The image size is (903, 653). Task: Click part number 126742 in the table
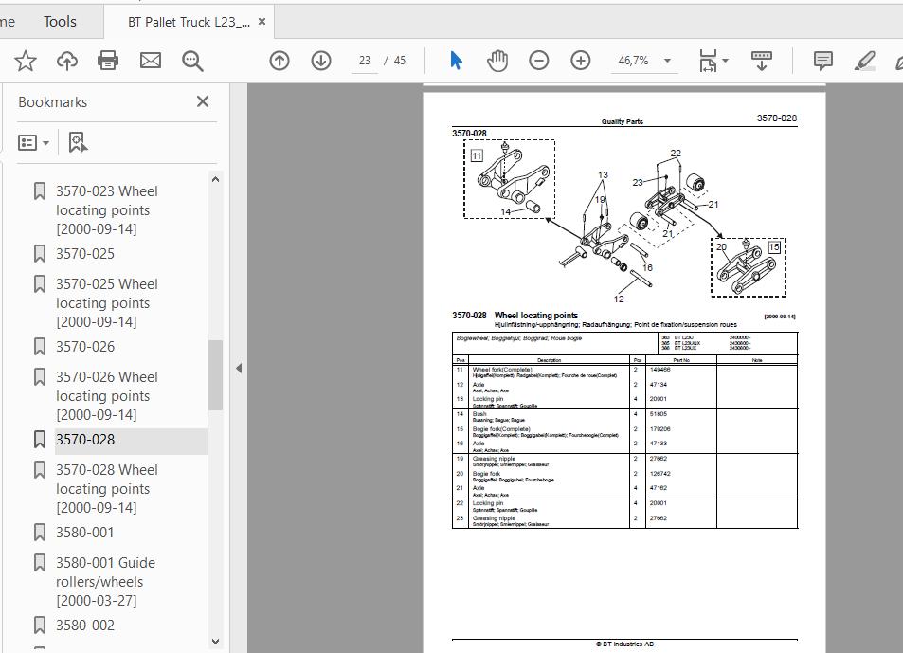660,473
